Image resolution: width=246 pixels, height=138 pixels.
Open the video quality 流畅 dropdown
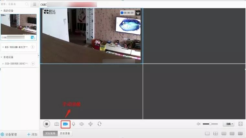229,124
